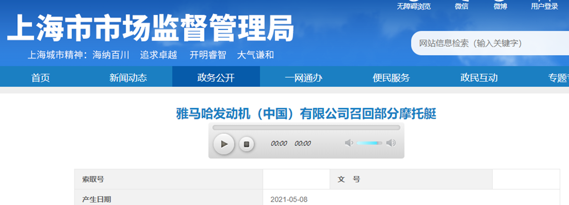Click the elapsed time 00:00 display
Screen dimensions: 569x205
[x=279, y=143]
